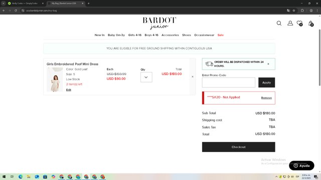This screenshot has width=321, height=180.
Task: Open File Explorer from the taskbar
Action: [x=29, y=176]
